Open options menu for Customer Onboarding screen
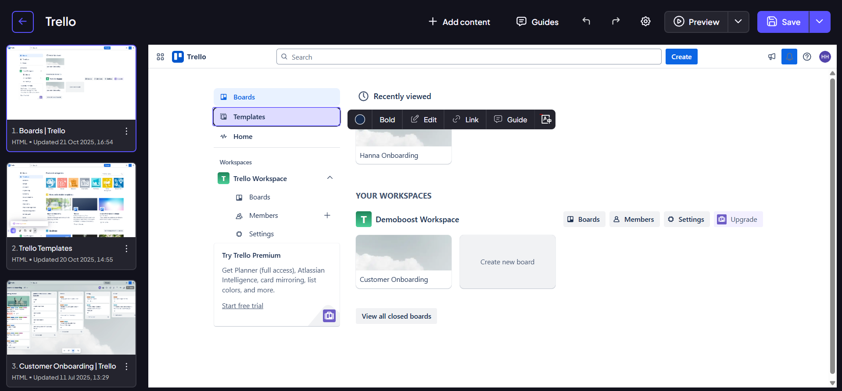842x391 pixels. click(126, 366)
